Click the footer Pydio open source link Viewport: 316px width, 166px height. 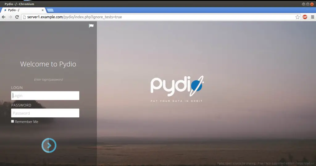click(x=266, y=164)
